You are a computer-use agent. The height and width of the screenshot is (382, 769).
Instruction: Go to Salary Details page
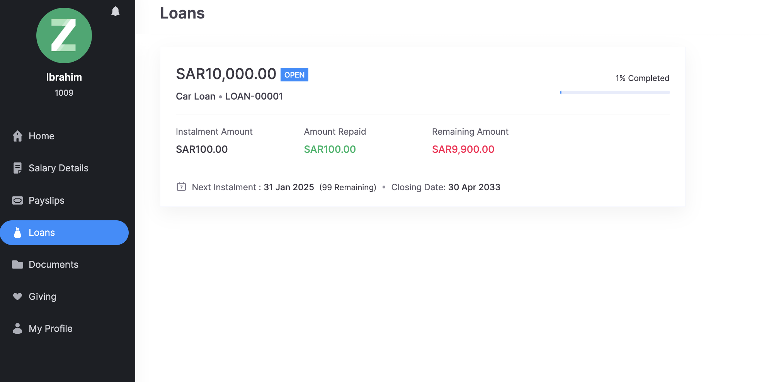pos(58,168)
